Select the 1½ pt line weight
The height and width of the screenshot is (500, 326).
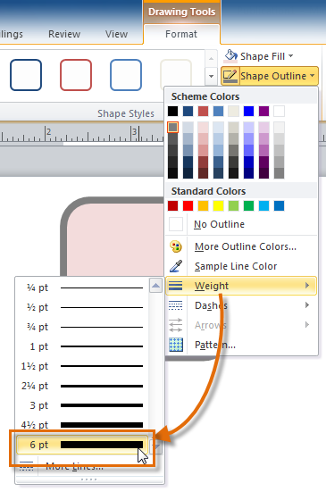(82, 366)
